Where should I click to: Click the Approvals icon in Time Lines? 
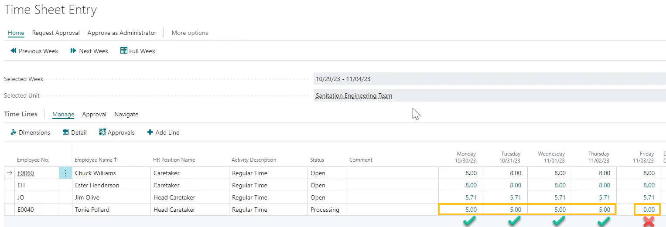tap(102, 132)
